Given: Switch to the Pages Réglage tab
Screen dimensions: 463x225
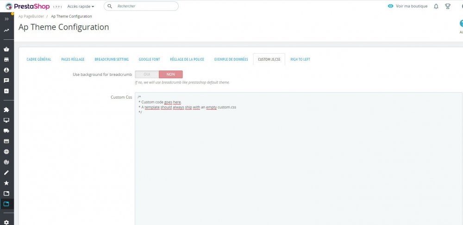Looking at the screenshot, I should 73,59.
